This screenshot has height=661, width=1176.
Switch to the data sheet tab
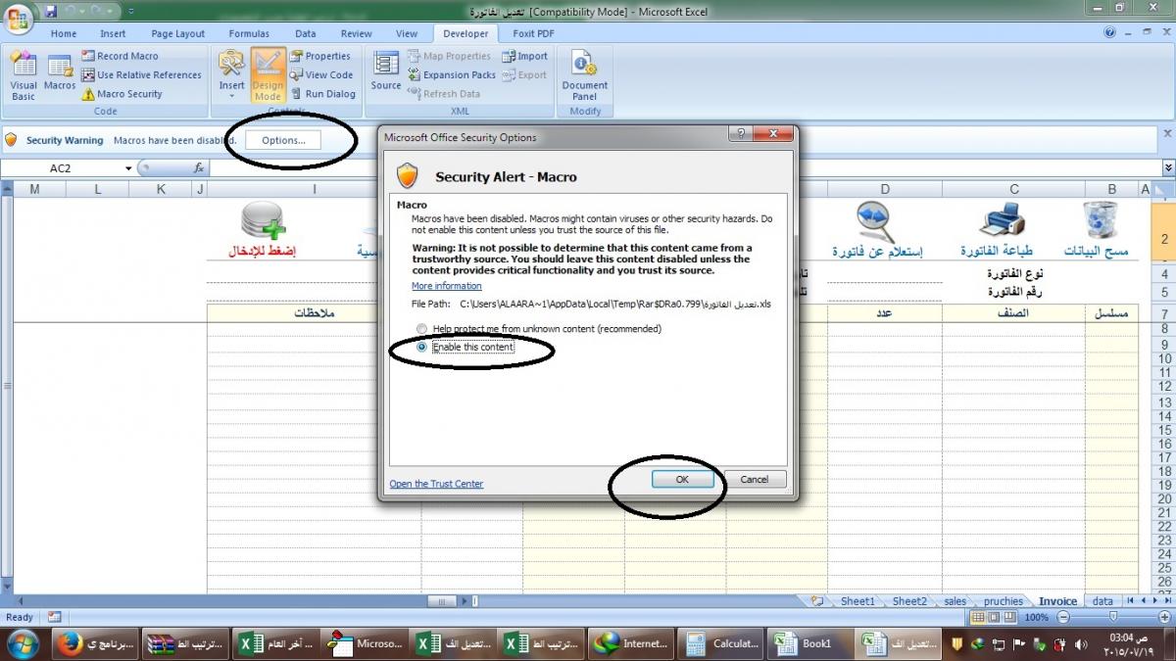[1102, 601]
